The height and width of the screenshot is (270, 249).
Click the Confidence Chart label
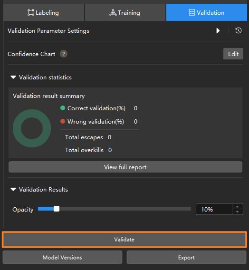(31, 54)
